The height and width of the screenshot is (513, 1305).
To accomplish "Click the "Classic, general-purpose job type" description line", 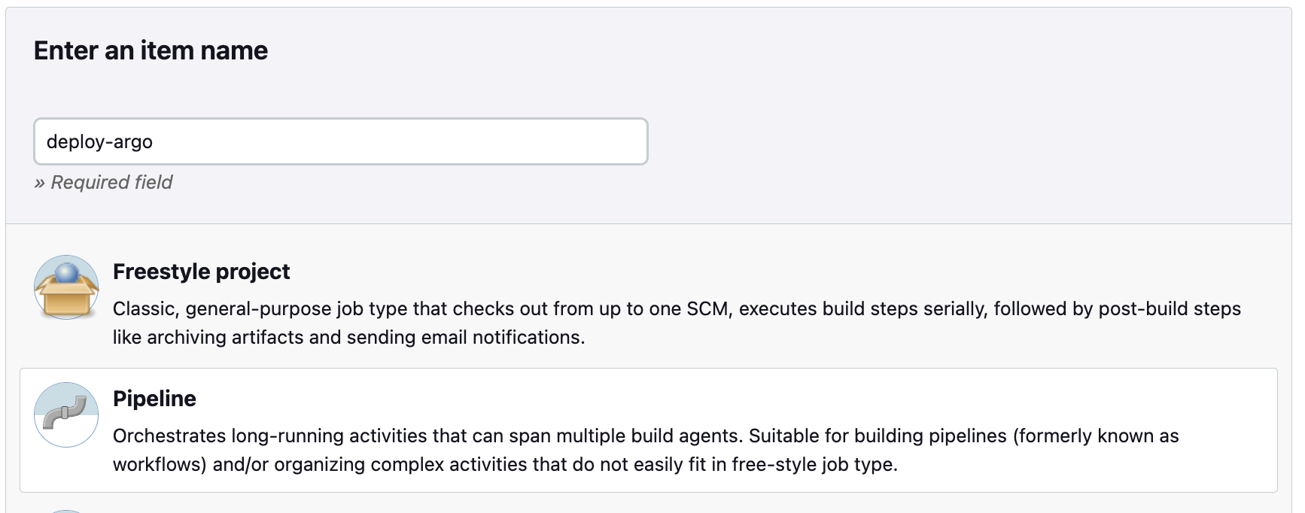I will coord(677,308).
